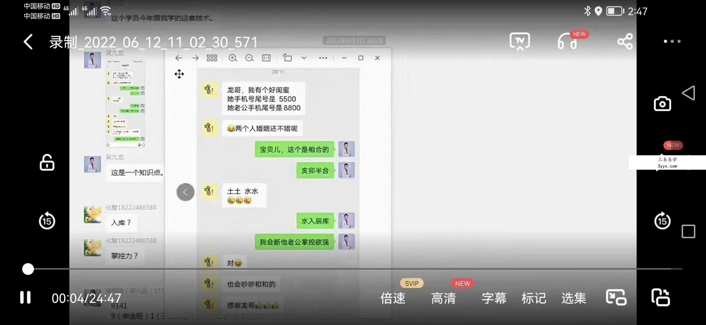
Task: Rotate the image in viewer
Action: click(x=287, y=57)
